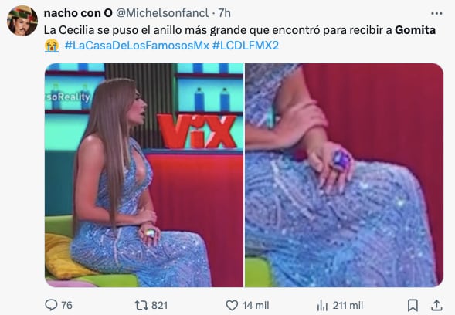The width and height of the screenshot is (455, 315).
Task: Open right close-up photo of the ring
Action: click(345, 175)
